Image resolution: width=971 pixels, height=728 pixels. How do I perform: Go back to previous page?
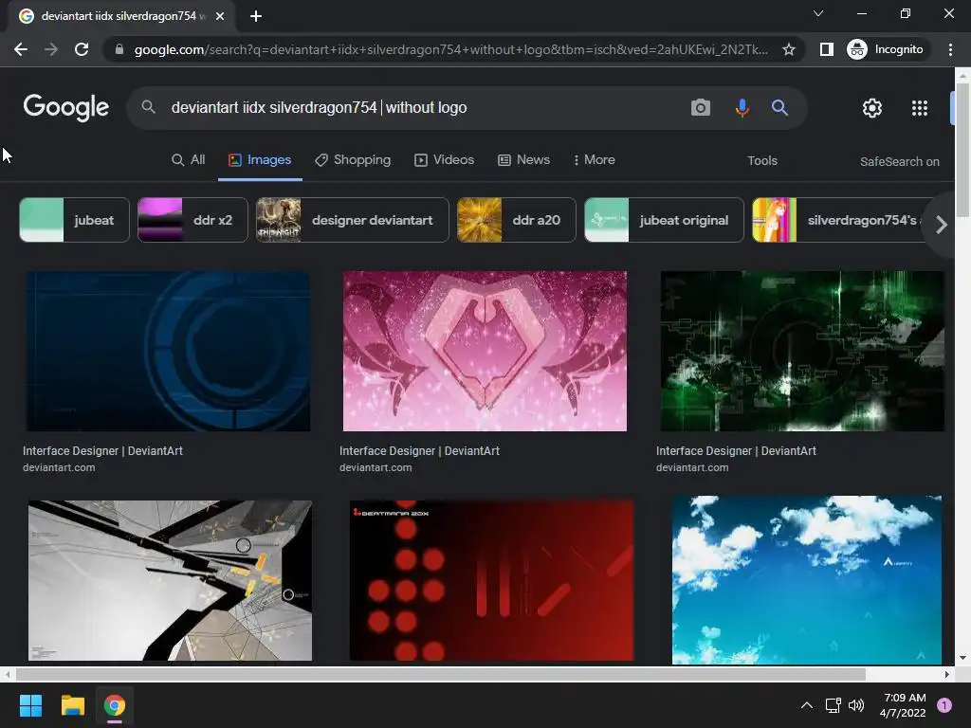tap(21, 49)
